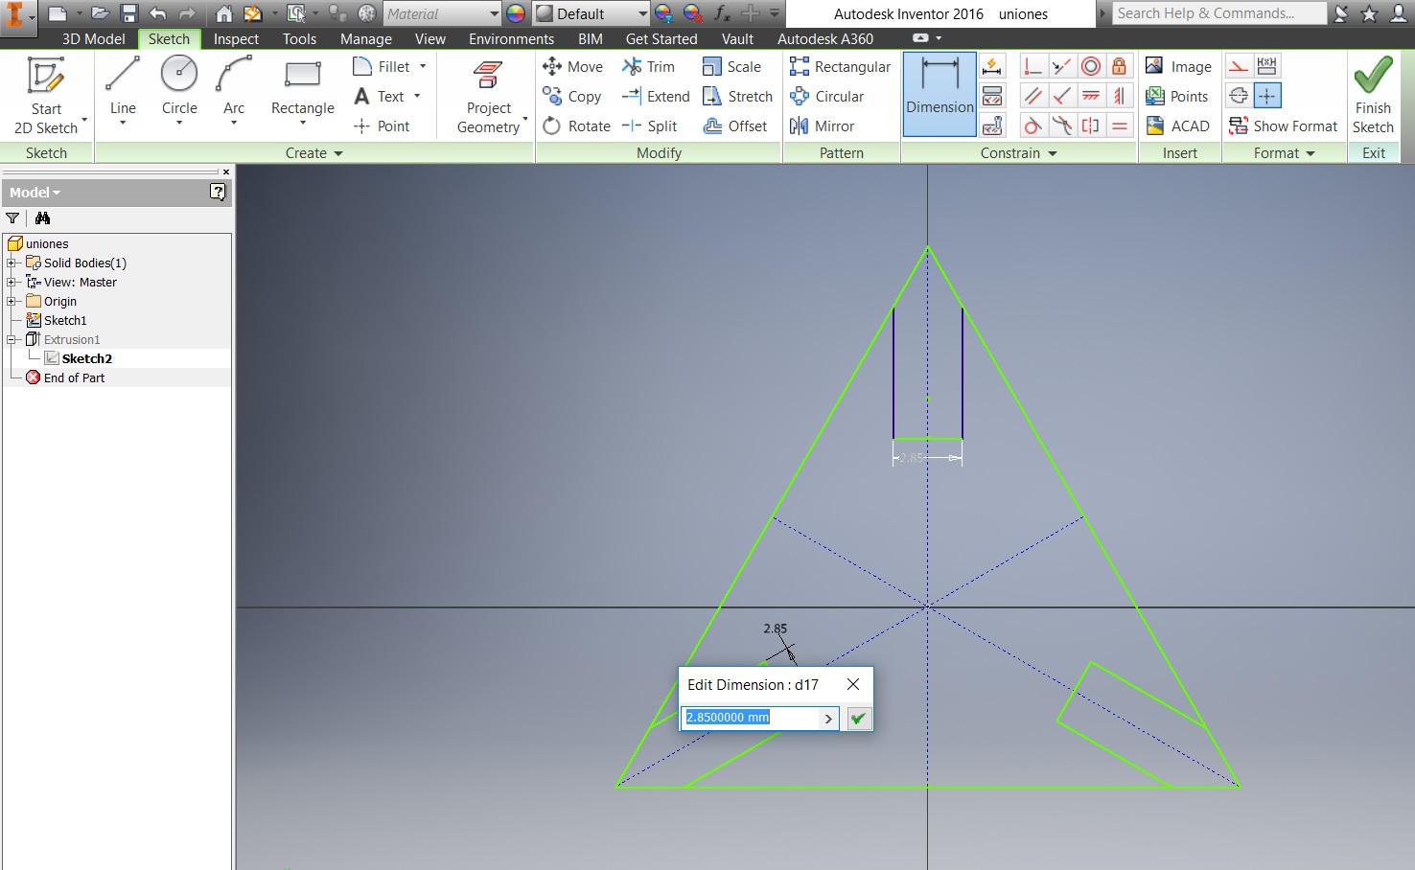Select the Concentric constraint icon
This screenshot has height=870, width=1415.
pyautogui.click(x=1090, y=66)
